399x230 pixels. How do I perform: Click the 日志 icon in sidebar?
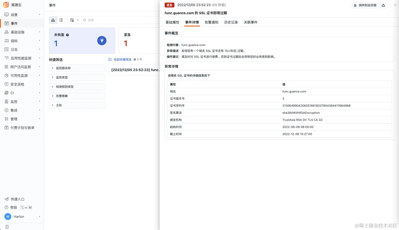coord(7,49)
